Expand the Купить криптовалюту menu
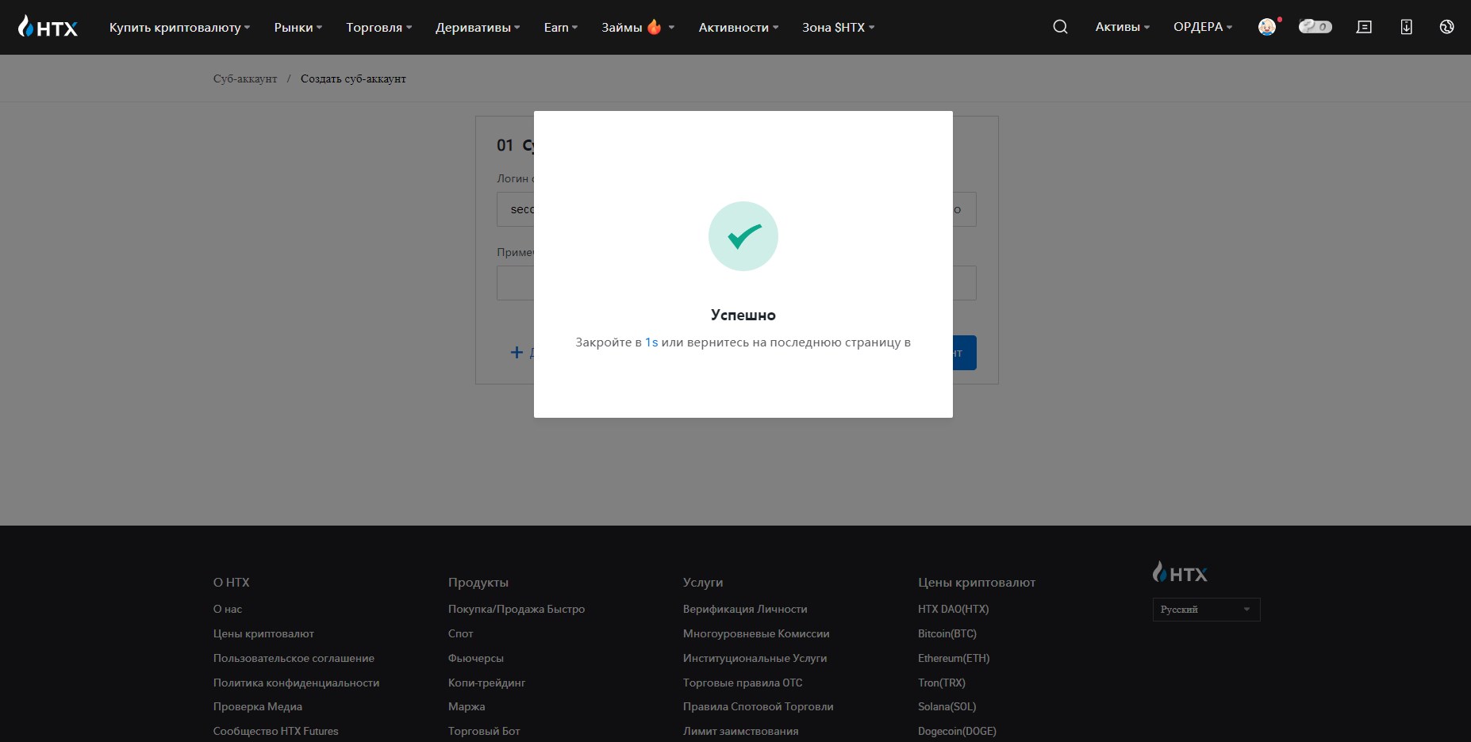Viewport: 1471px width, 742px height. coord(179,27)
